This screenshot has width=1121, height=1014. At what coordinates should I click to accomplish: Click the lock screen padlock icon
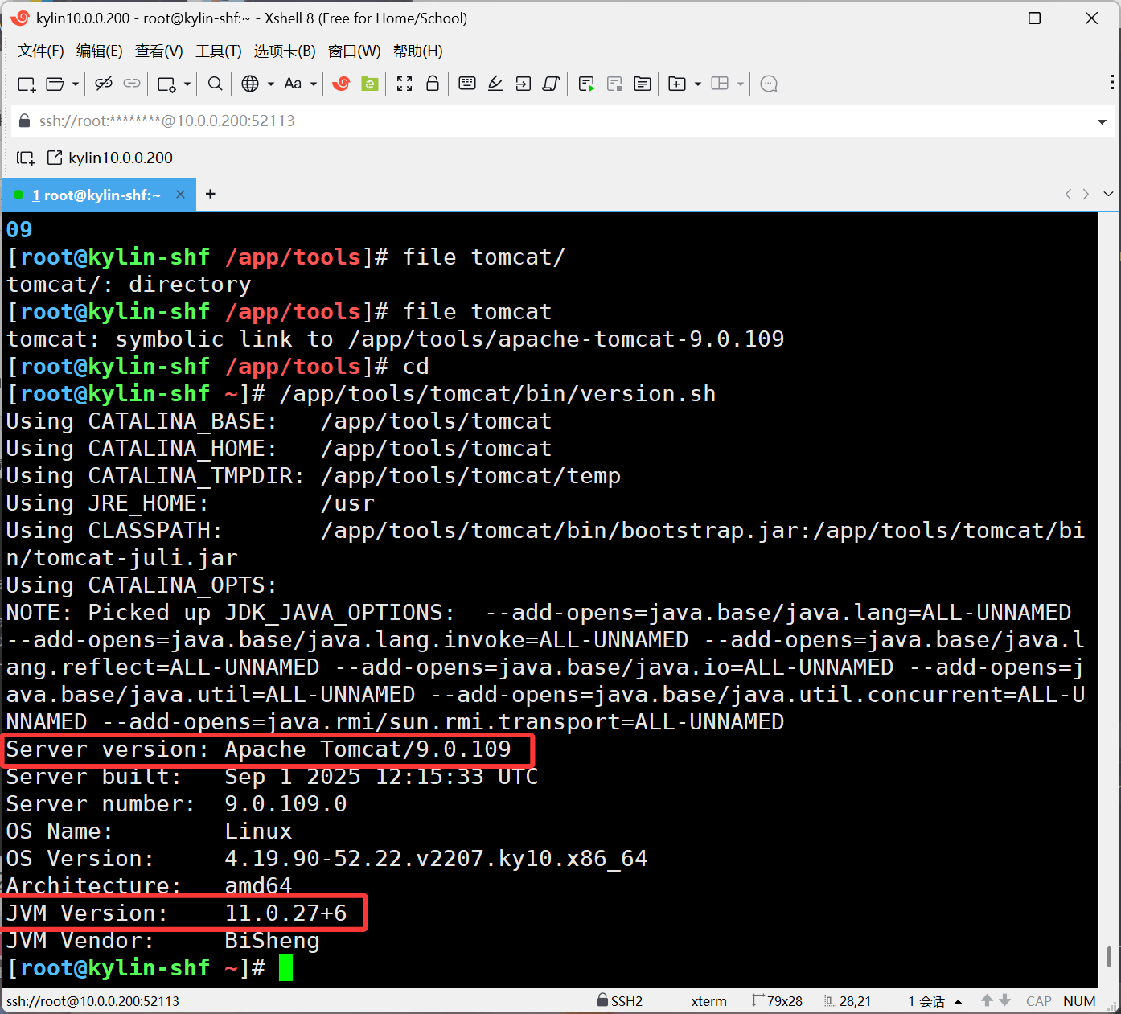(x=433, y=84)
